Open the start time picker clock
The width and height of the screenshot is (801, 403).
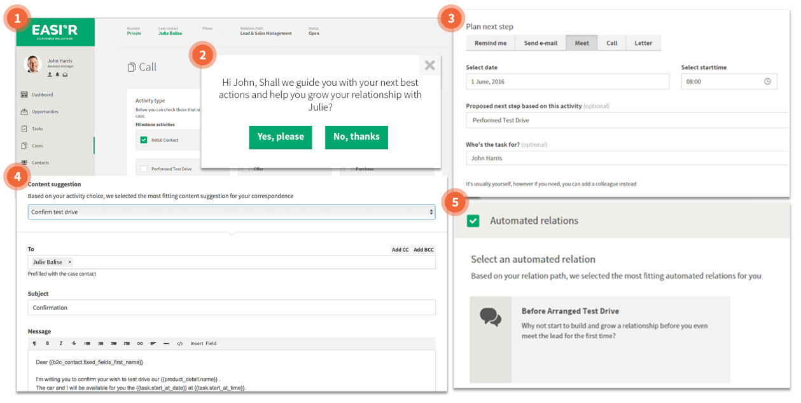point(767,81)
